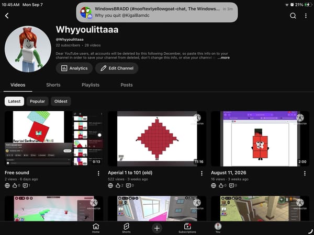The height and width of the screenshot is (235, 314).
Task: Click the August 11, 2026 video title
Action: (229, 173)
